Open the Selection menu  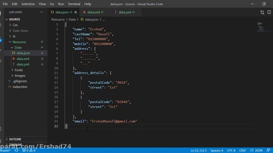(28, 4)
